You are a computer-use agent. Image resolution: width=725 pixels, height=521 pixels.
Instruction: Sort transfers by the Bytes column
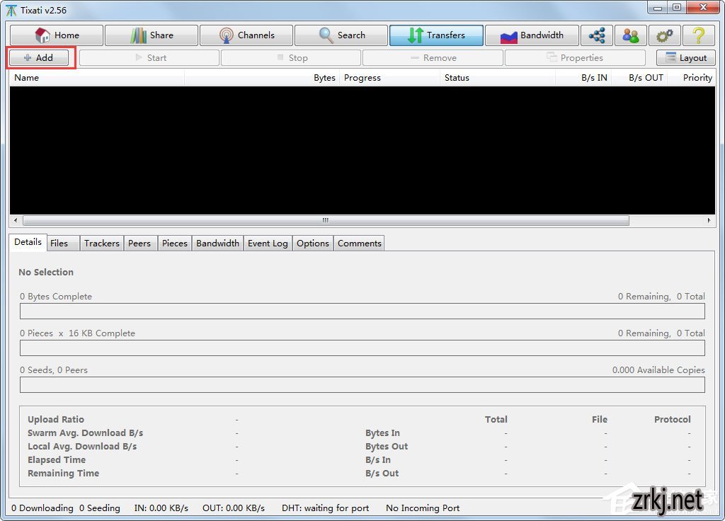tap(262, 78)
